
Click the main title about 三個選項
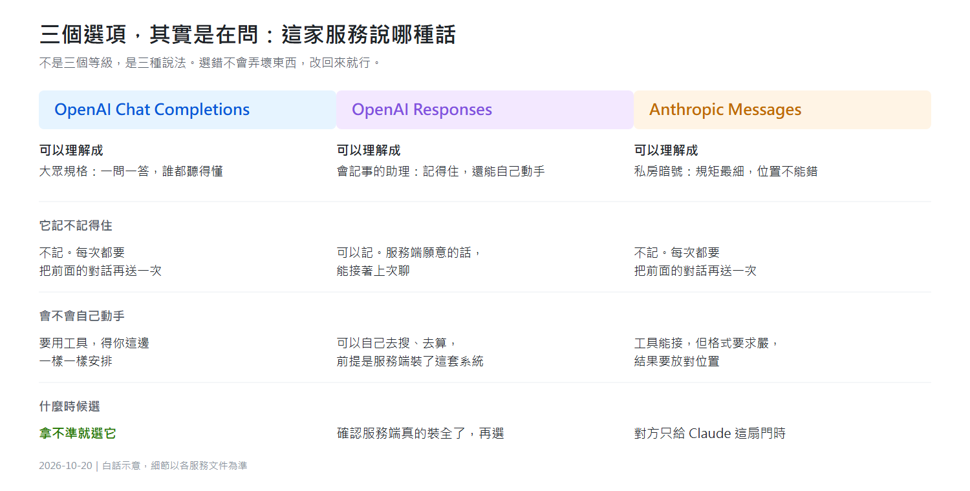pos(248,34)
